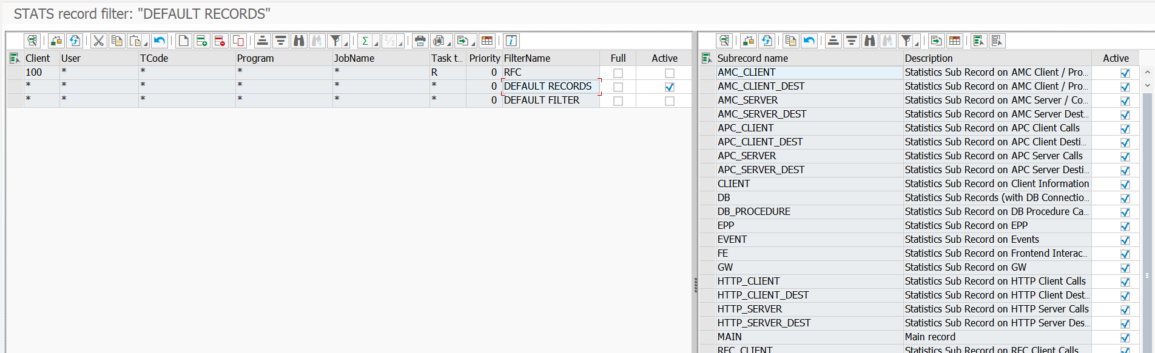The image size is (1155, 353).
Task: Tick Full checkbox for DEFAULT RECORDS row
Action: [x=618, y=87]
